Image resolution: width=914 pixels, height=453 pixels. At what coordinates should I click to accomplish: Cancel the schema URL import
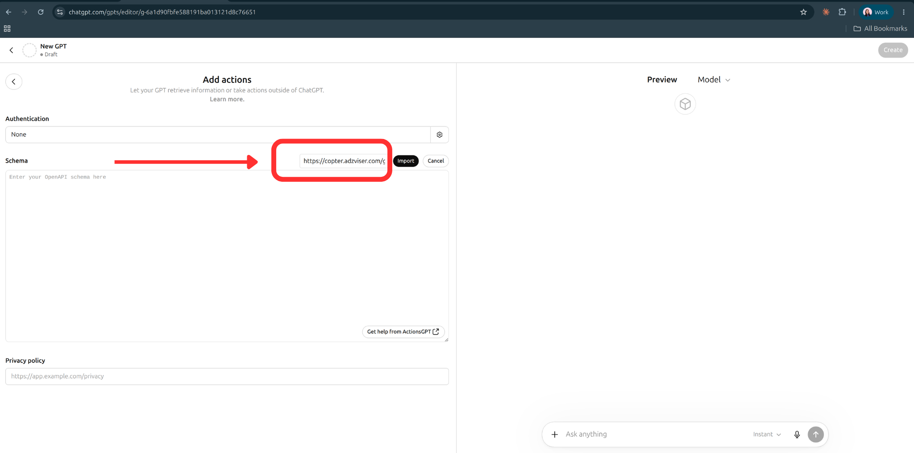[436, 161]
